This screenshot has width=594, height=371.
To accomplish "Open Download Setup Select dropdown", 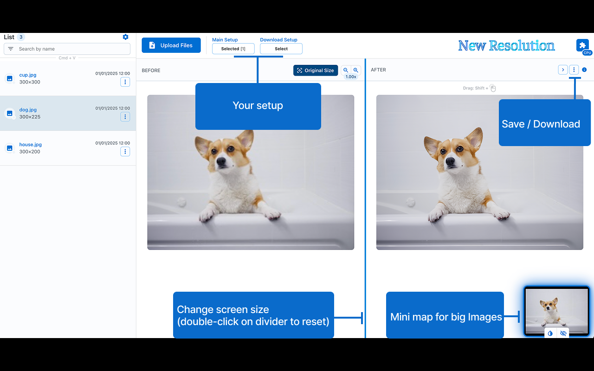I will click(281, 49).
